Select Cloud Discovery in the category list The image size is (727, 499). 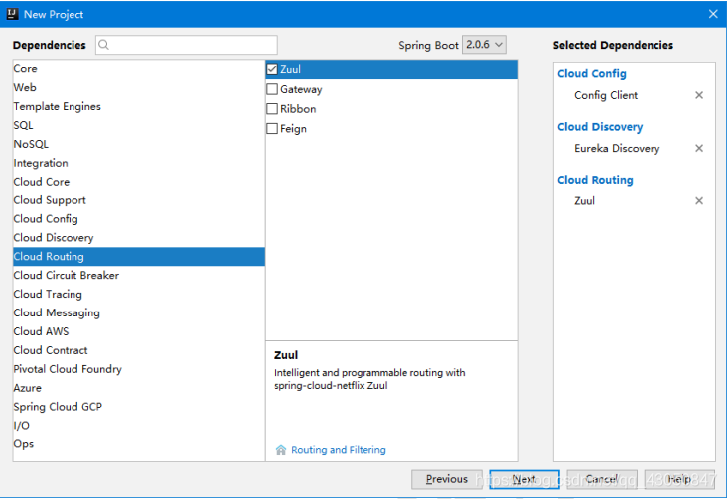coord(139,238)
